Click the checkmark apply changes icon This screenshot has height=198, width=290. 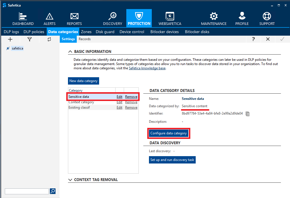[x=282, y=39]
